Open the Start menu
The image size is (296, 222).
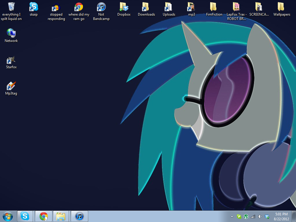[8, 216]
